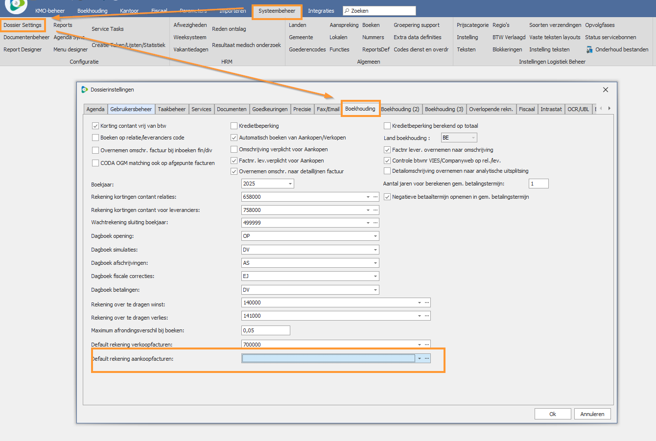
Task: Expand the Dagboek afschrijvingen dropdown
Action: point(375,263)
